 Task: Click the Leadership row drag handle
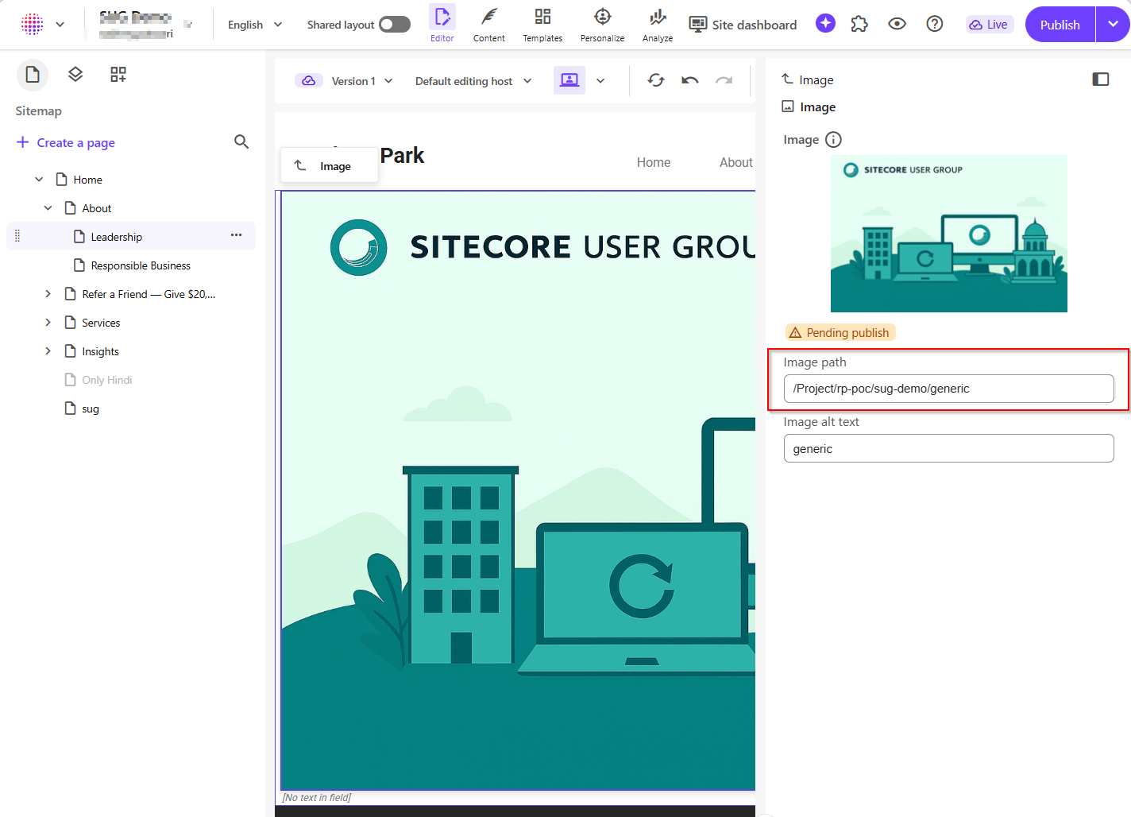point(17,236)
